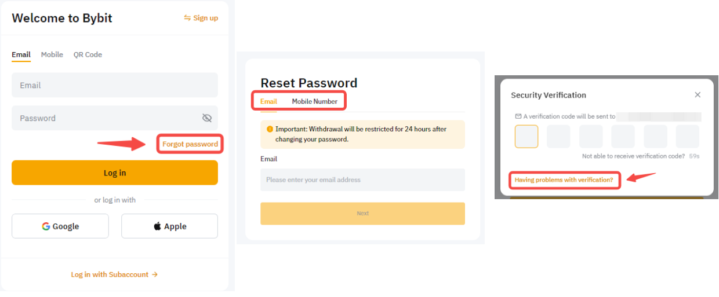
Task: Click Next on Reset Password form
Action: pos(362,214)
